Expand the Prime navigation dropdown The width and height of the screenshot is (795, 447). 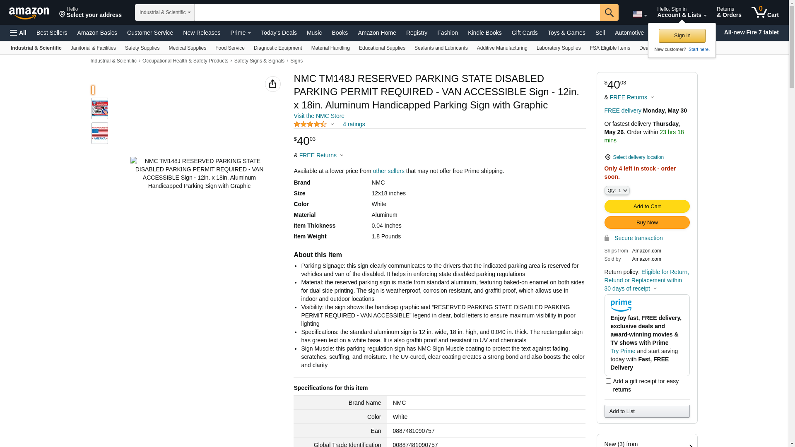tap(241, 33)
